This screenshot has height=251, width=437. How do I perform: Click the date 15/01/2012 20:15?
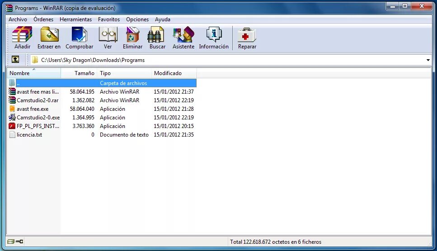pyautogui.click(x=174, y=126)
